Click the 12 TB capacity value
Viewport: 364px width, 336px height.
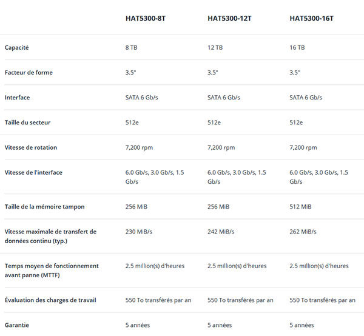pyautogui.click(x=215, y=47)
